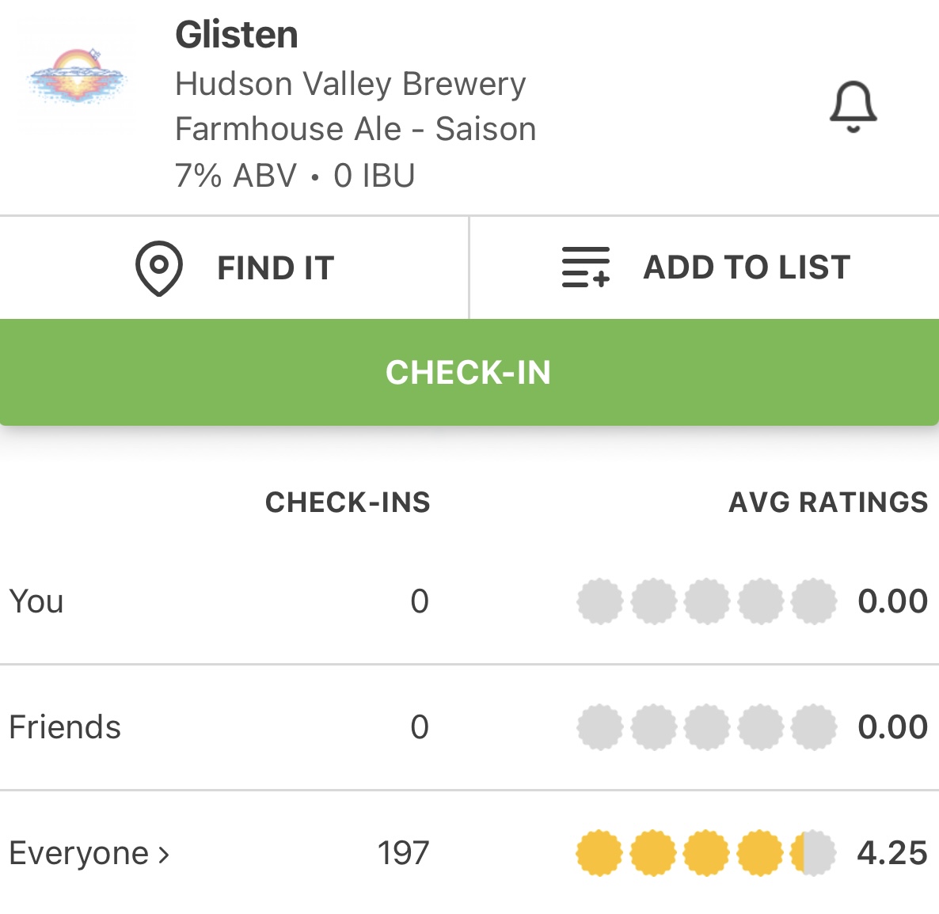
Task: Tap the first gray rating cap in the You row
Action: [x=599, y=601]
